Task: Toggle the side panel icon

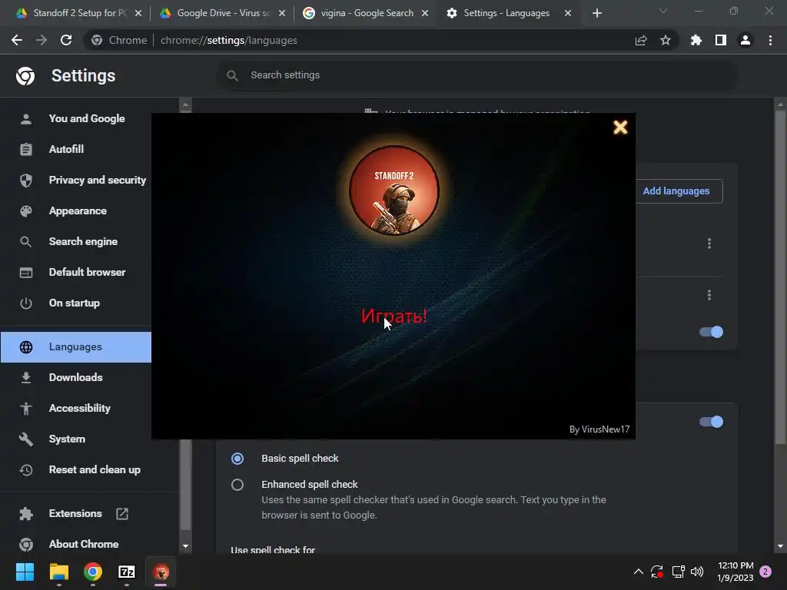Action: pos(721,40)
